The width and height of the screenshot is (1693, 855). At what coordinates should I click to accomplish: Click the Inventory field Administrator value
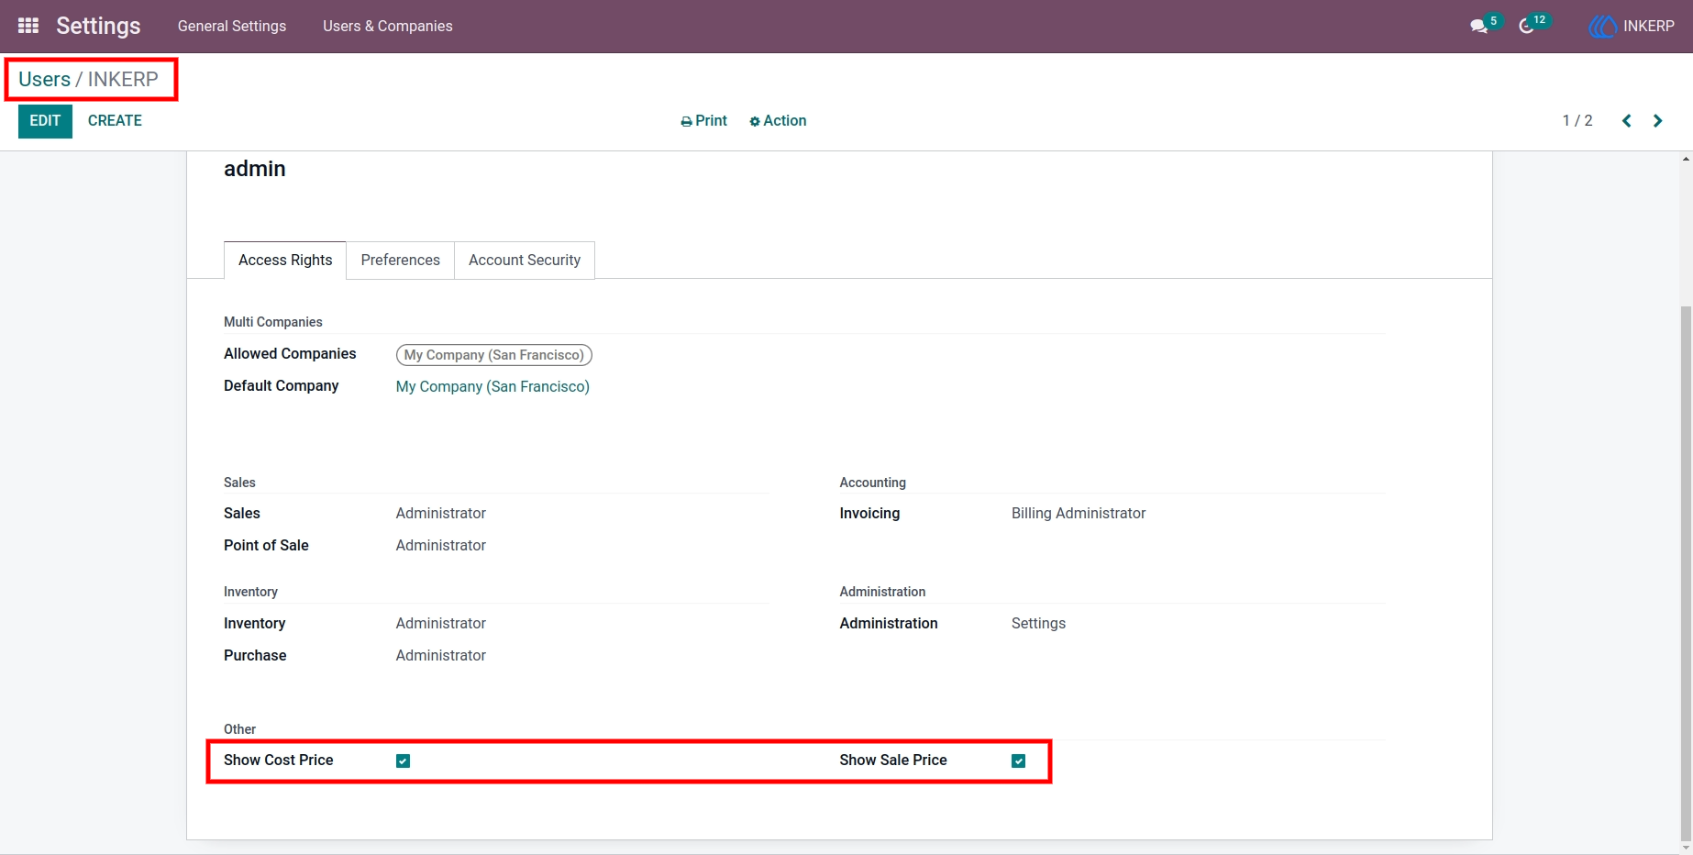point(441,624)
